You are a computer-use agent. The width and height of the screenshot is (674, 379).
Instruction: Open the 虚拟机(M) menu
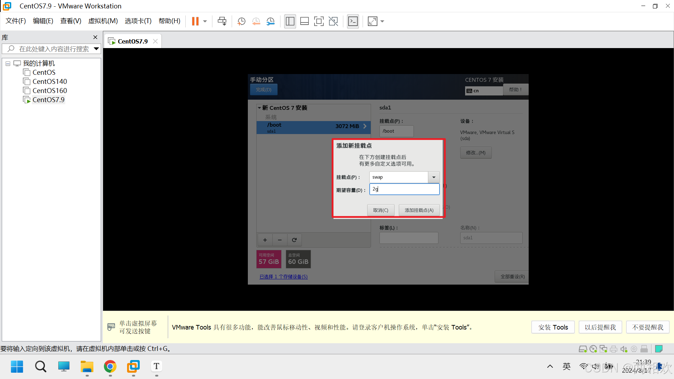[103, 21]
